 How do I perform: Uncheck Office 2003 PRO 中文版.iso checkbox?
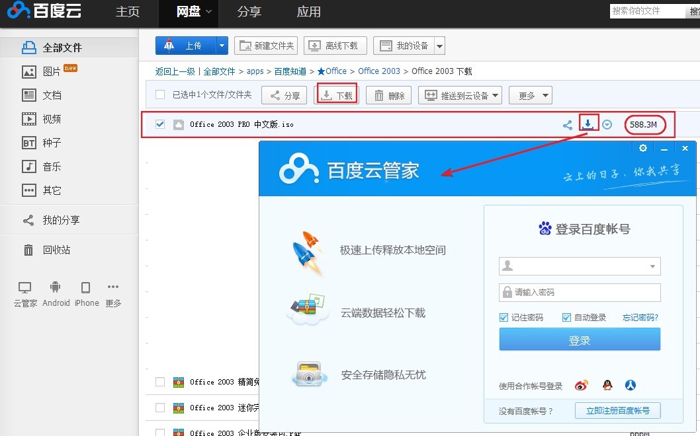[160, 124]
